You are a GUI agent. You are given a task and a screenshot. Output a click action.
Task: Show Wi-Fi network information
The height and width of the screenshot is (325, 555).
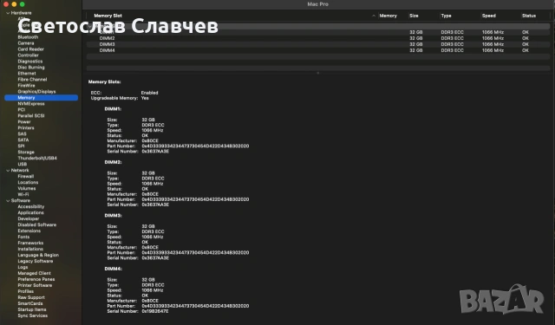23,194
